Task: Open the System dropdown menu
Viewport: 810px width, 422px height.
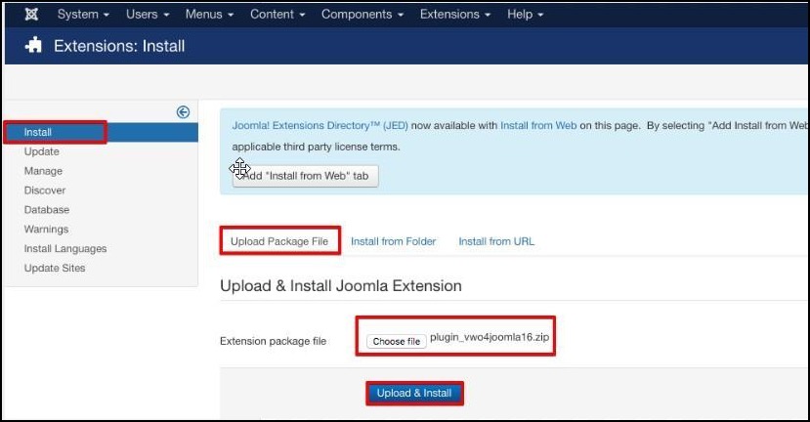Action: pyautogui.click(x=83, y=15)
